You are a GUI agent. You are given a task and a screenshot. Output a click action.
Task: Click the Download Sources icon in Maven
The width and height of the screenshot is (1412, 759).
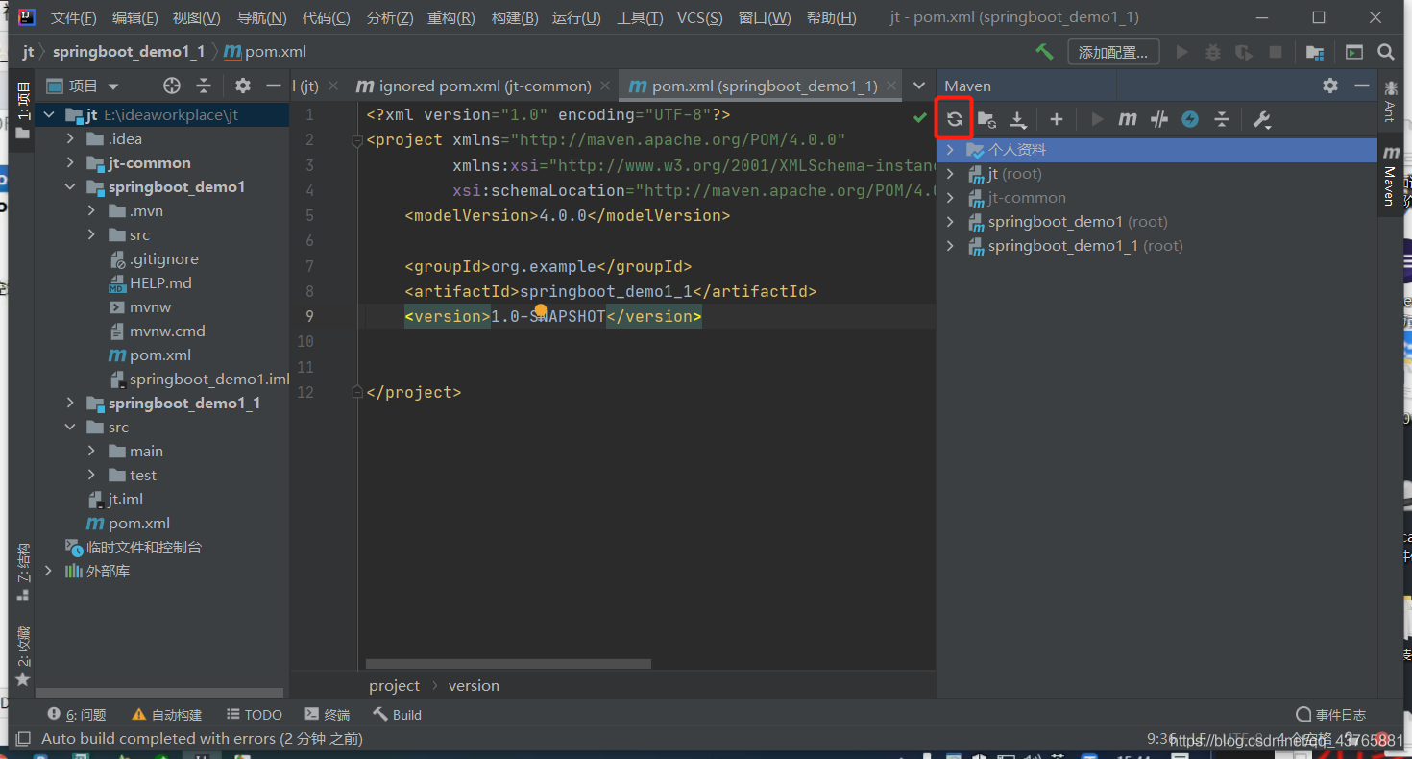point(1018,119)
